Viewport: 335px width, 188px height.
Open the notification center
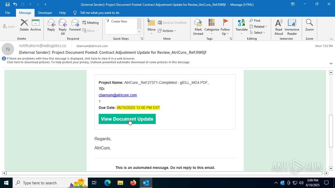pyautogui.click(x=326, y=183)
